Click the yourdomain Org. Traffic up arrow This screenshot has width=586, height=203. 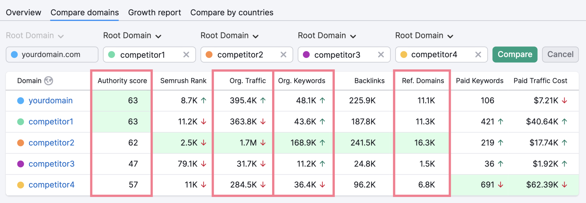[x=263, y=100]
